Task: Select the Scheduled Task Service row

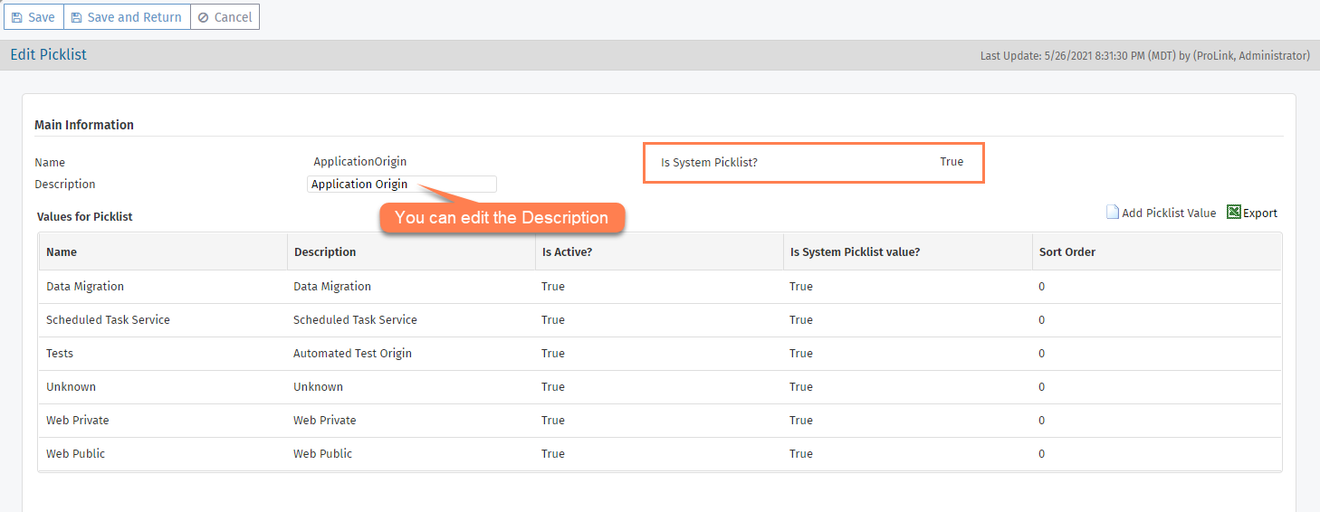Action: tap(108, 320)
